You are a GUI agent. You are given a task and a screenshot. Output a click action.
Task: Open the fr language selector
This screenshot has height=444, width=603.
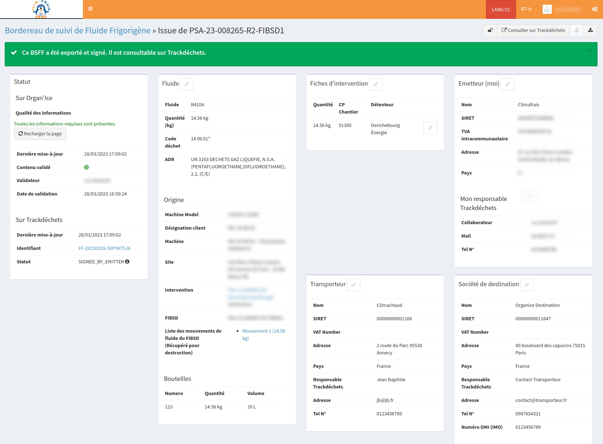pyautogui.click(x=527, y=9)
